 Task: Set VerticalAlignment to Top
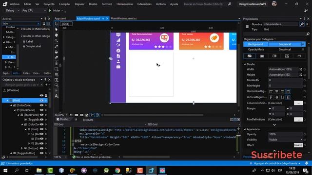271,97
